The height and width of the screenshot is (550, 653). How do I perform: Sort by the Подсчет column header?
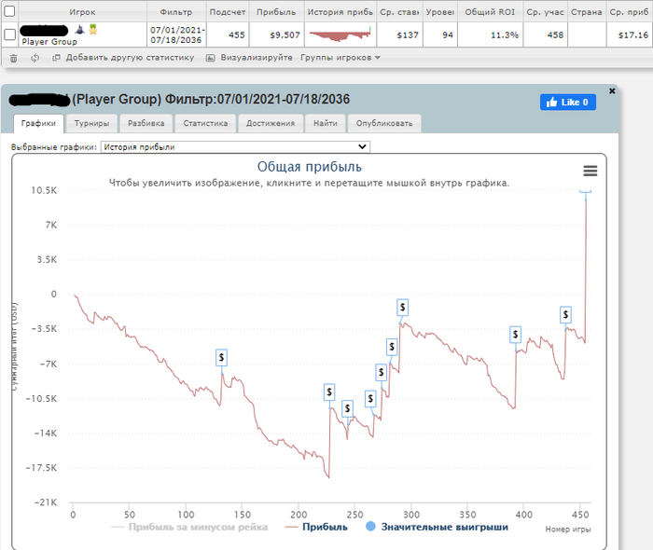point(228,12)
